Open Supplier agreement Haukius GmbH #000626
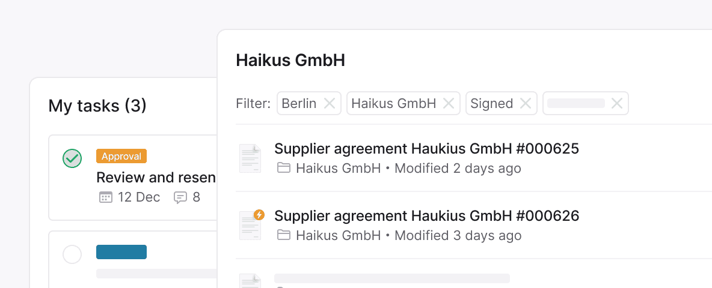The height and width of the screenshot is (288, 712). pos(426,216)
